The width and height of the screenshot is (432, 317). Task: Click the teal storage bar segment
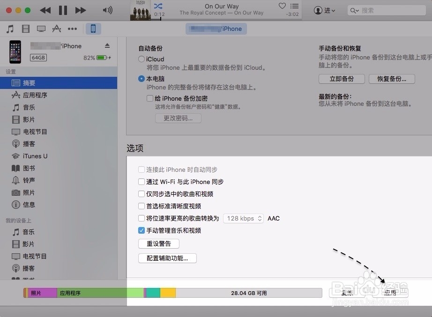pos(153,293)
